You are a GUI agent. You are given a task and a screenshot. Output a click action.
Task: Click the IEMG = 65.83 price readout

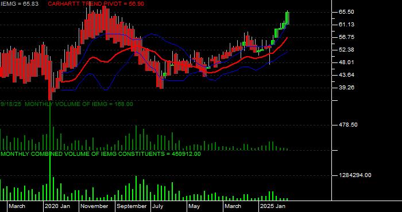[x=19, y=4]
